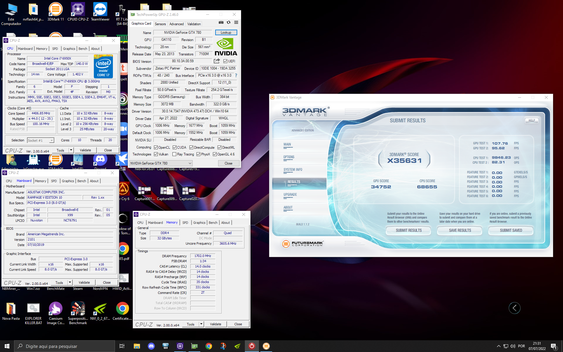Expand Tools dropdown arrow in Mainboard window
563x352 pixels.
(x=69, y=282)
